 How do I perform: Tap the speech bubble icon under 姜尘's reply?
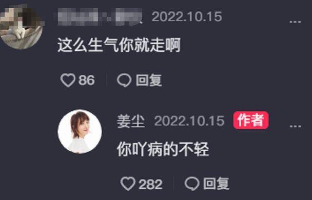pos(192,184)
